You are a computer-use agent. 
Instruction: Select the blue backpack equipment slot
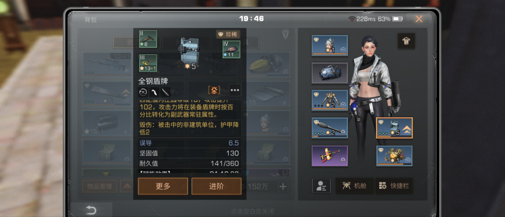[x=329, y=73]
